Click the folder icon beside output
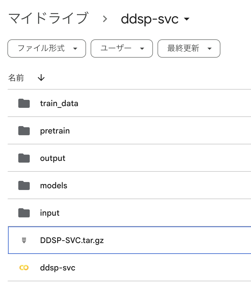The height and width of the screenshot is (283, 251). [x=24, y=158]
